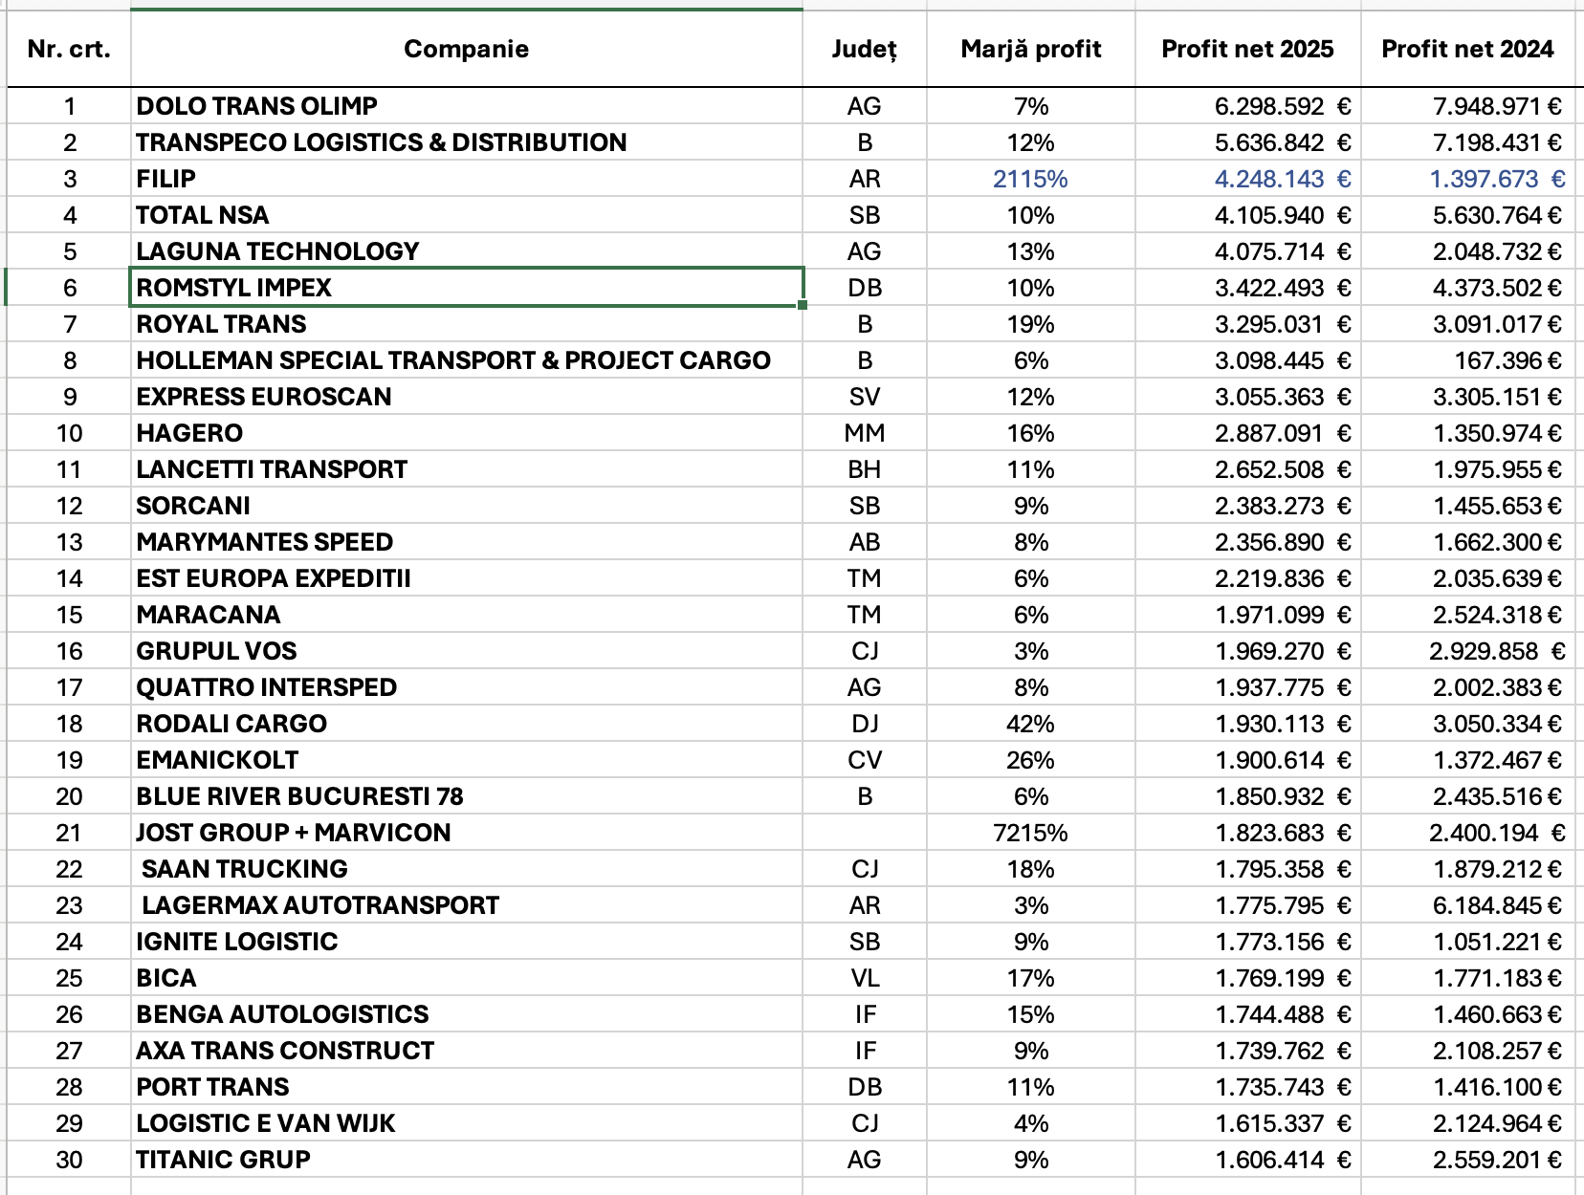
Task: Click the SAAN TRUCKING company name
Action: click(245, 869)
